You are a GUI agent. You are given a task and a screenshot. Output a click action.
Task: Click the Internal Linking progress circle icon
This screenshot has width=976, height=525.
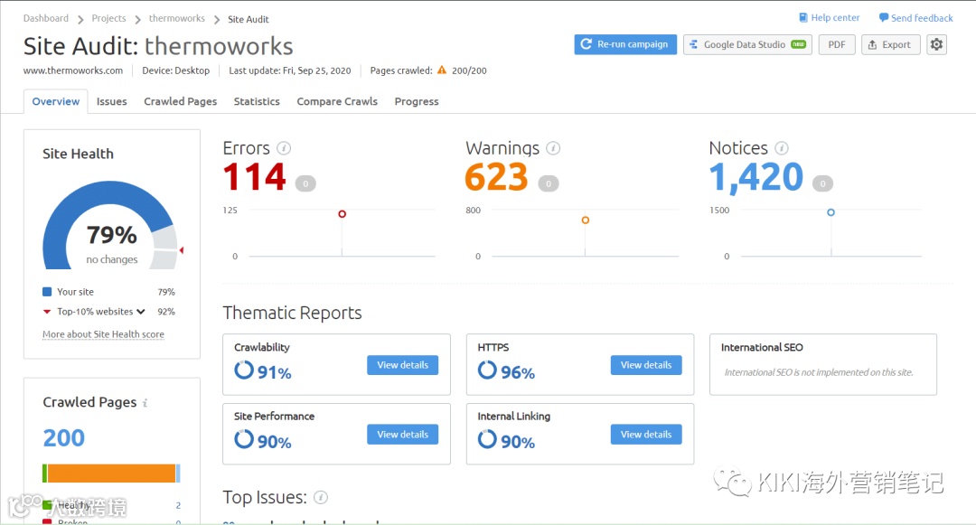[x=487, y=439]
